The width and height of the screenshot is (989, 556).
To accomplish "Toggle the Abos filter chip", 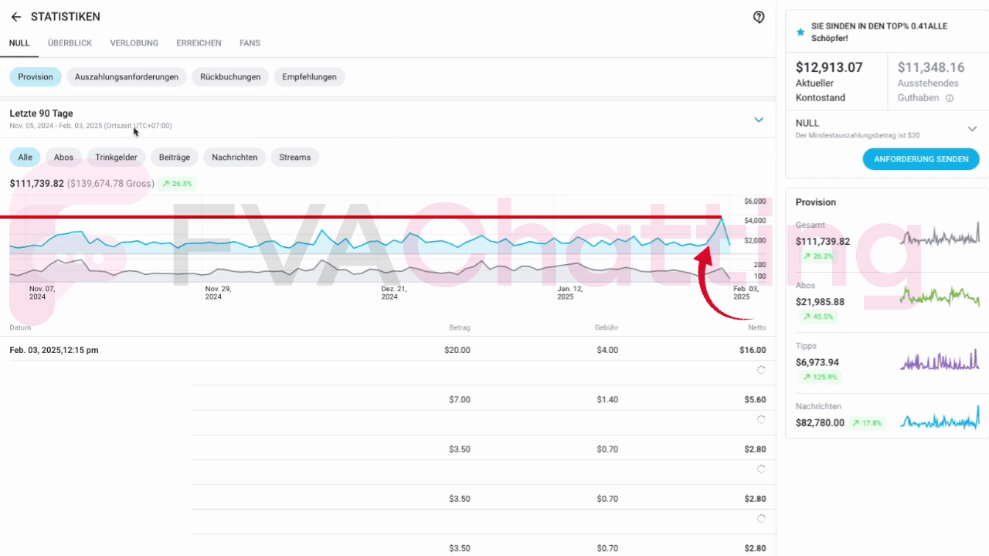I will 63,158.
